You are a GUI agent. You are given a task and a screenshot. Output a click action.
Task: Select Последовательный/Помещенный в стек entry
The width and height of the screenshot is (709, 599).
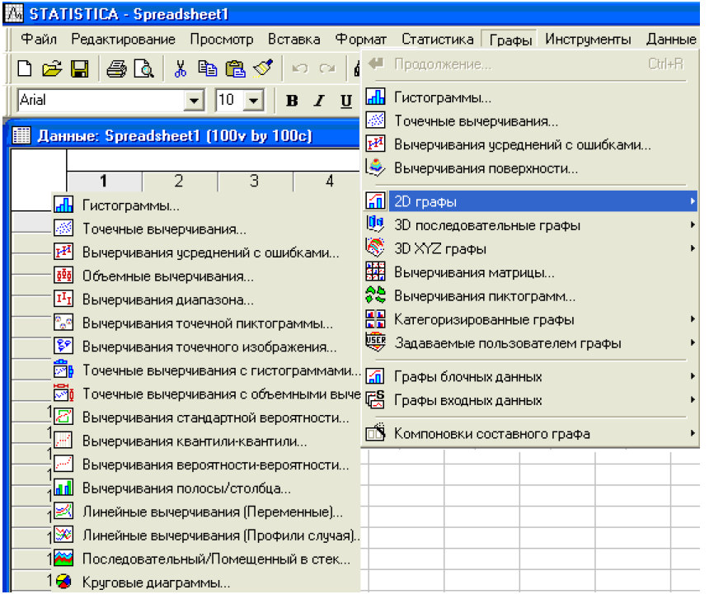(x=206, y=559)
